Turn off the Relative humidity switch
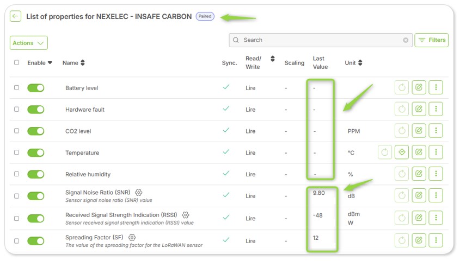The image size is (460, 261). pyautogui.click(x=36, y=175)
